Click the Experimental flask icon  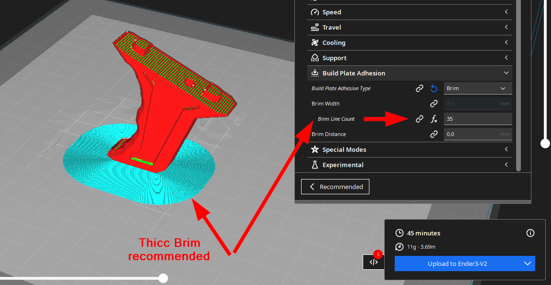tap(315, 165)
